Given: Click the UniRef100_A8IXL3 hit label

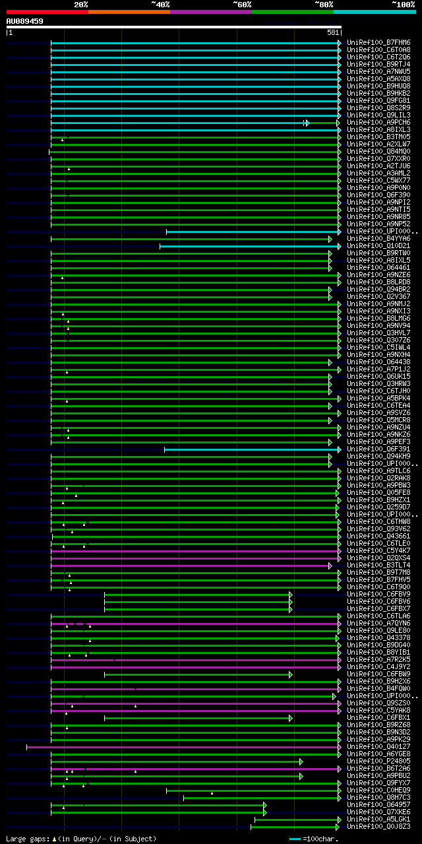Looking at the screenshot, I should pyautogui.click(x=378, y=129).
